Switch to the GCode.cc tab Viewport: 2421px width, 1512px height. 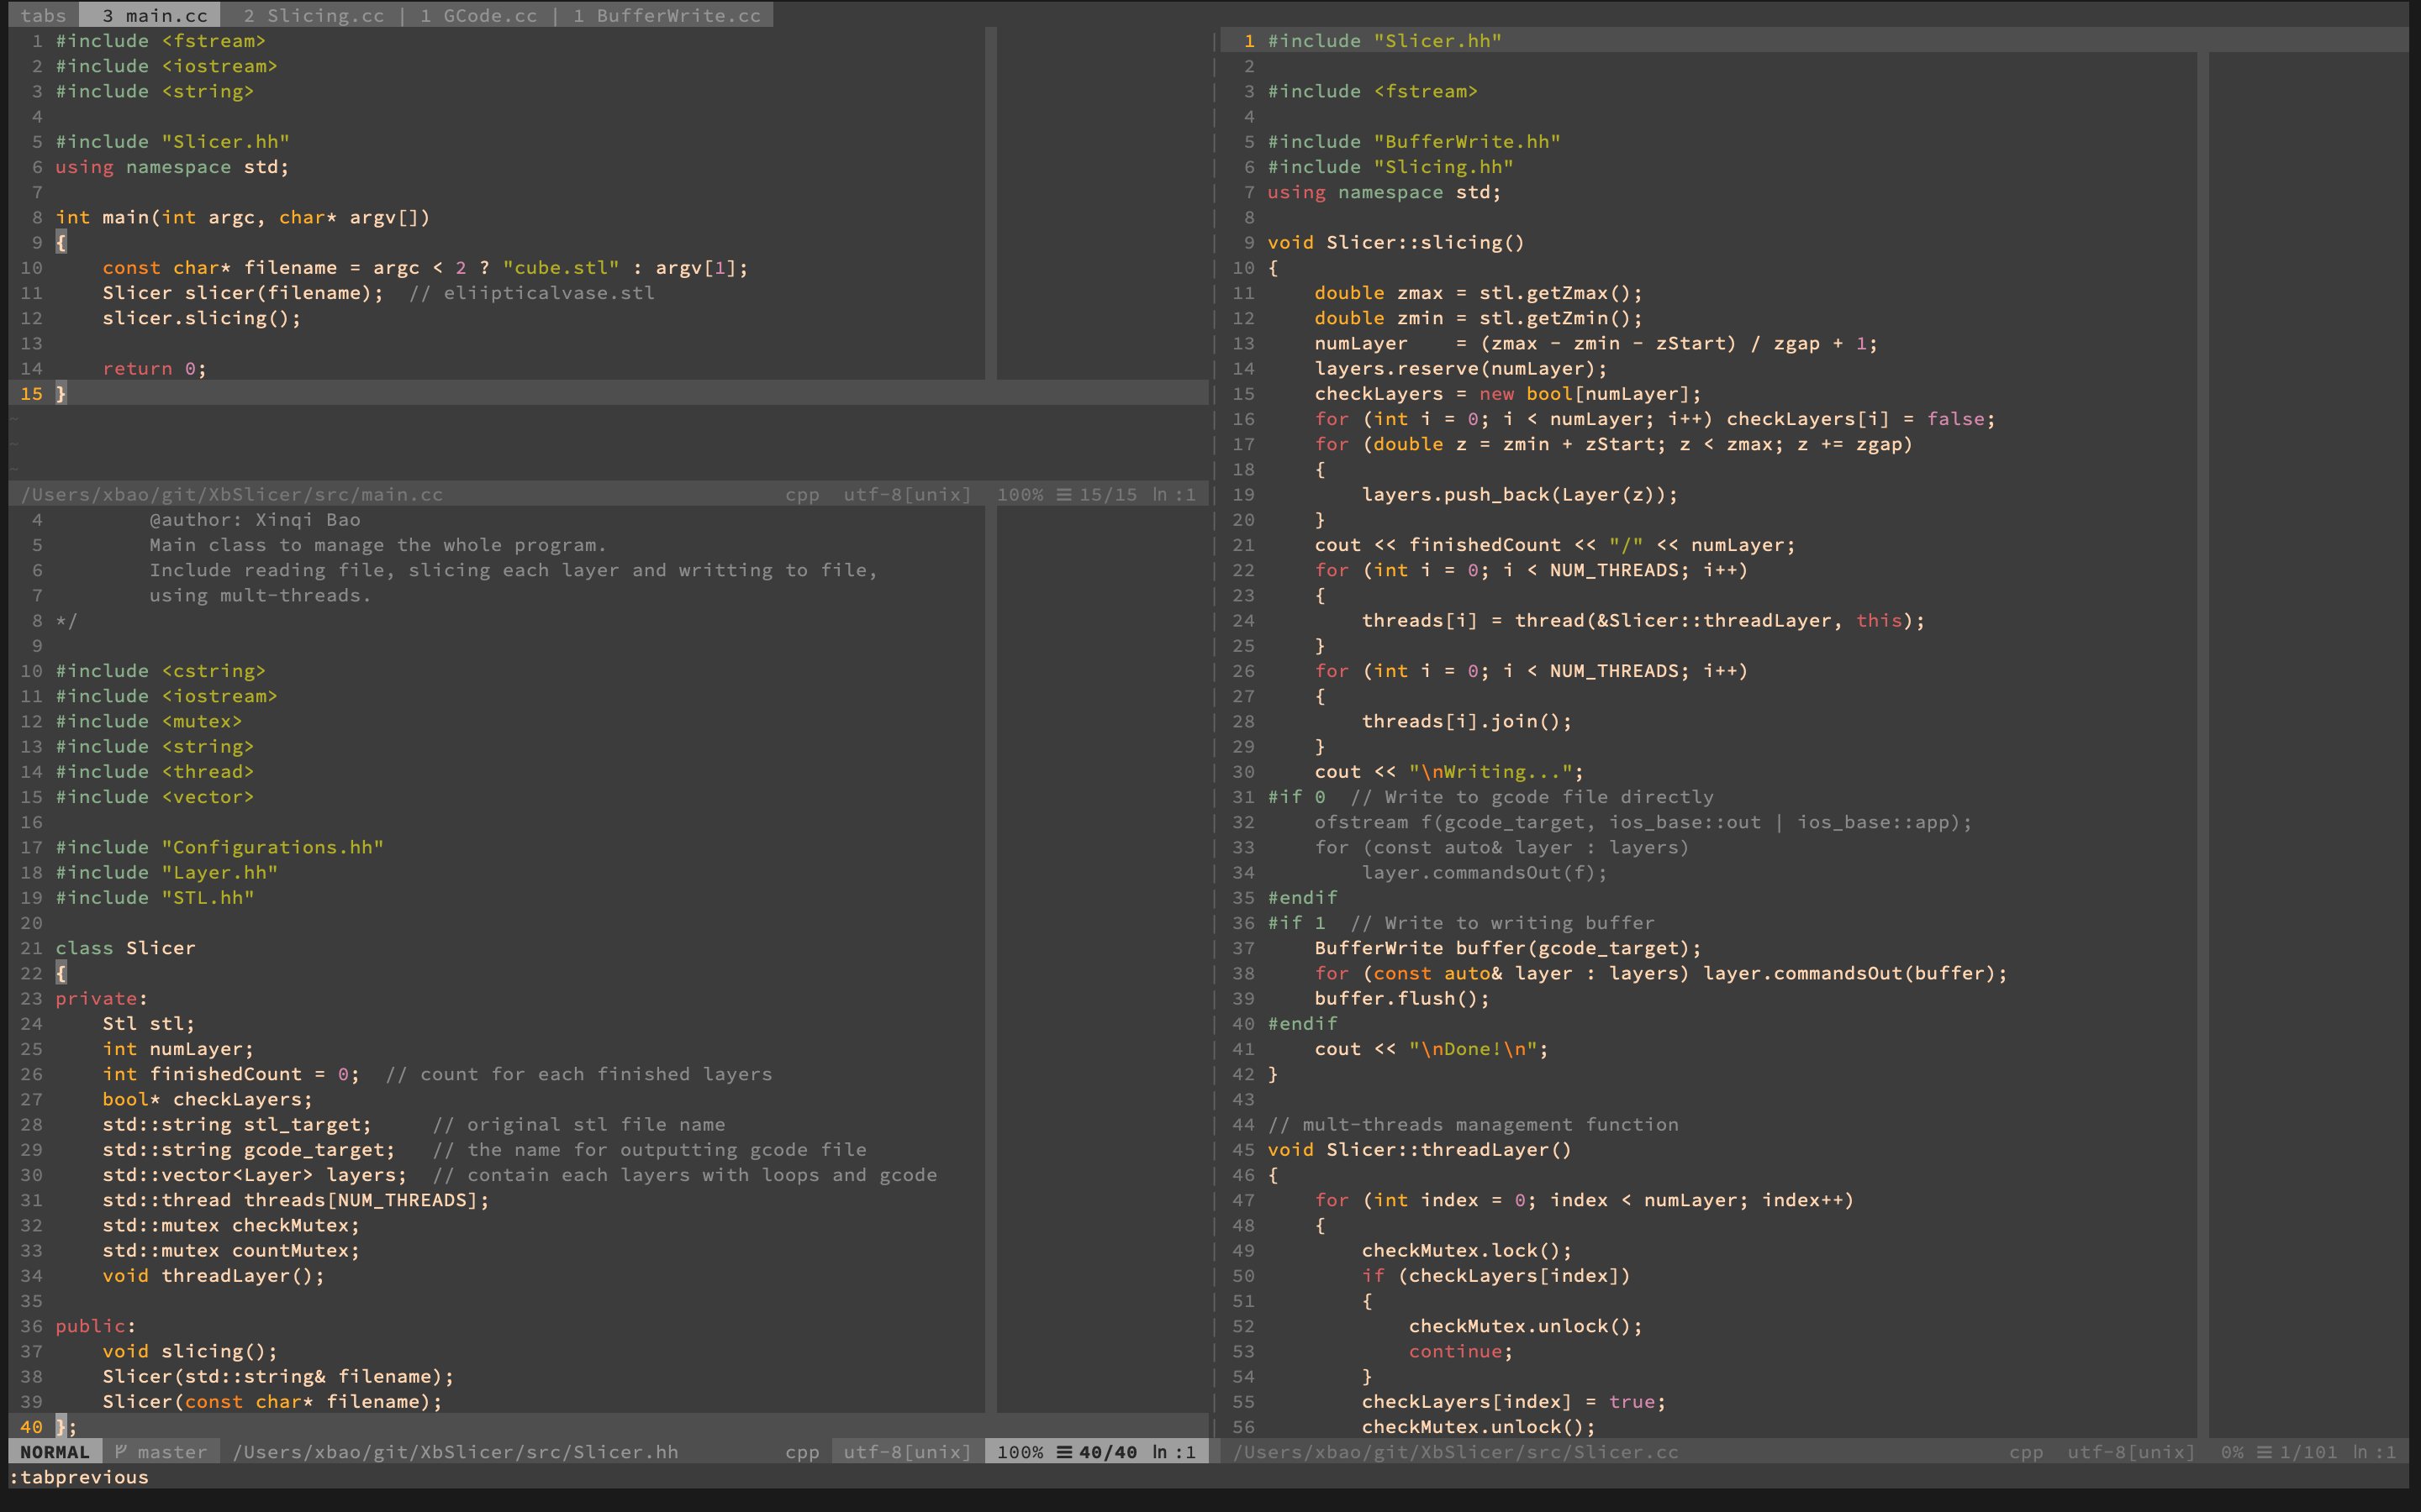[478, 15]
